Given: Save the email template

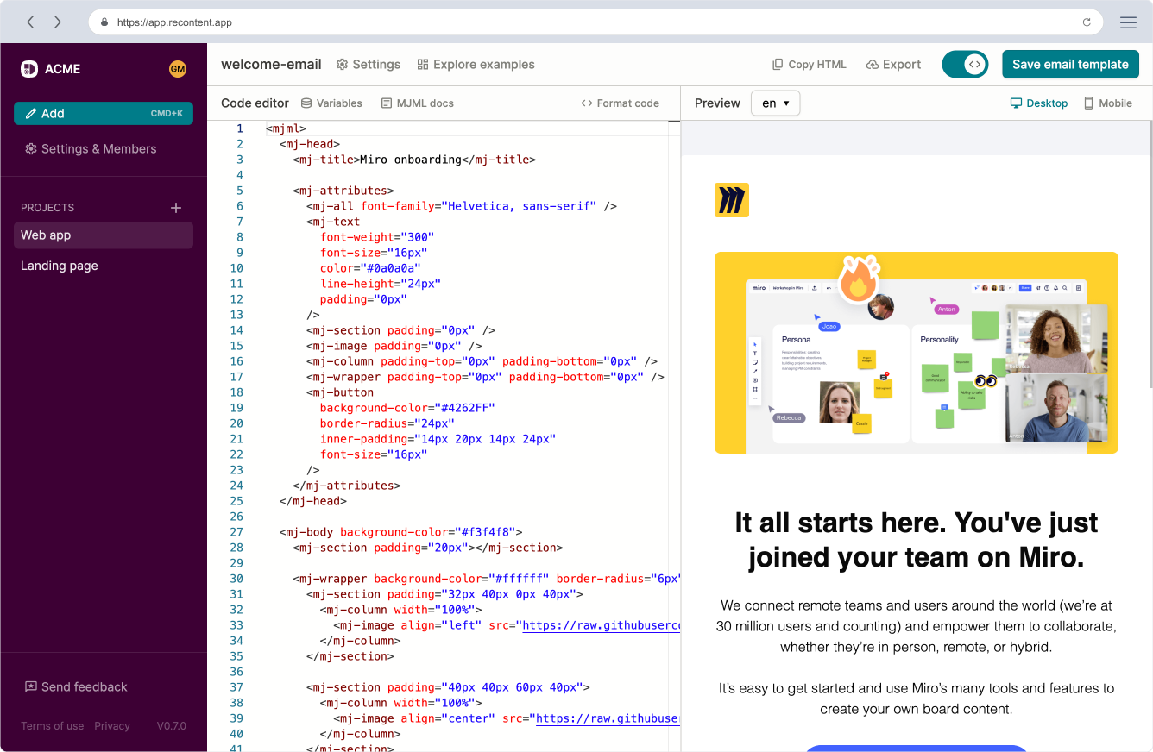Looking at the screenshot, I should tap(1070, 65).
